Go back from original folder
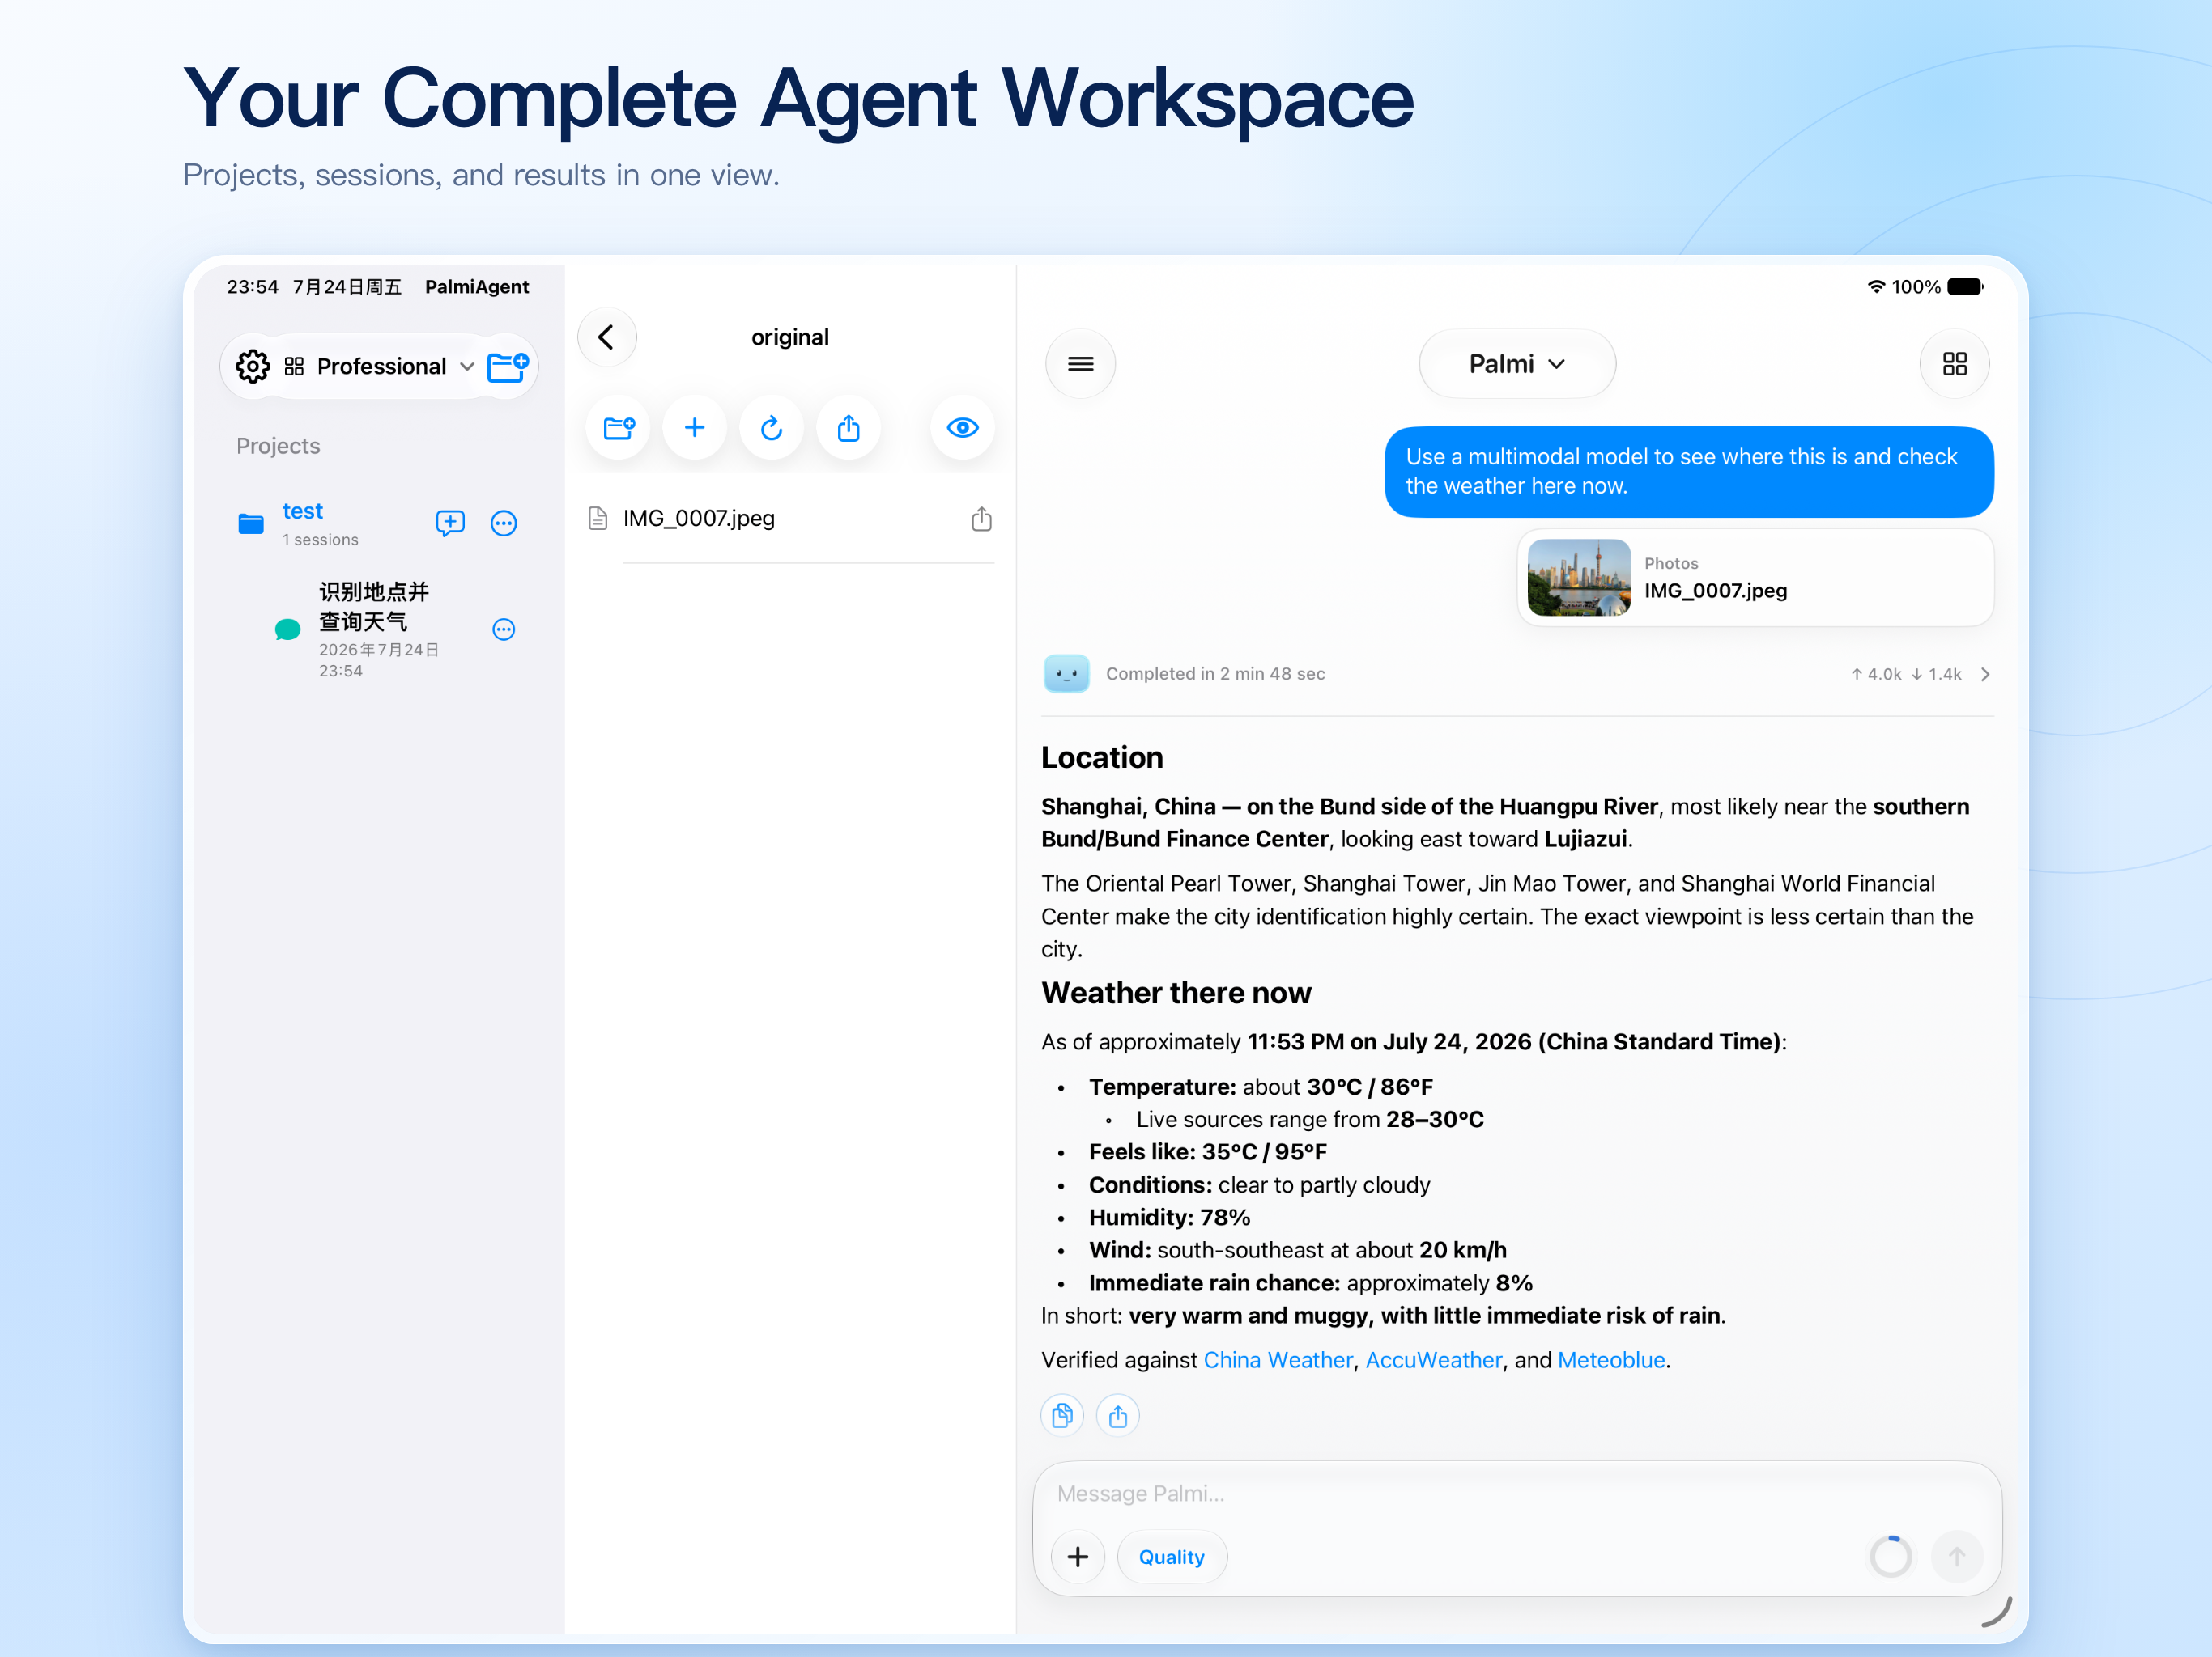This screenshot has height=1657, width=2212. coord(606,337)
